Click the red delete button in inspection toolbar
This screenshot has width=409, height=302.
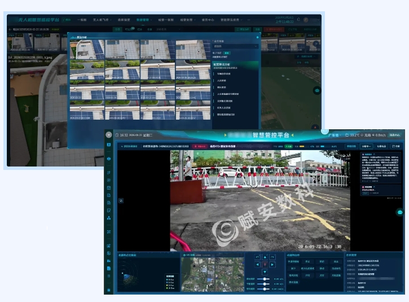pos(274,29)
